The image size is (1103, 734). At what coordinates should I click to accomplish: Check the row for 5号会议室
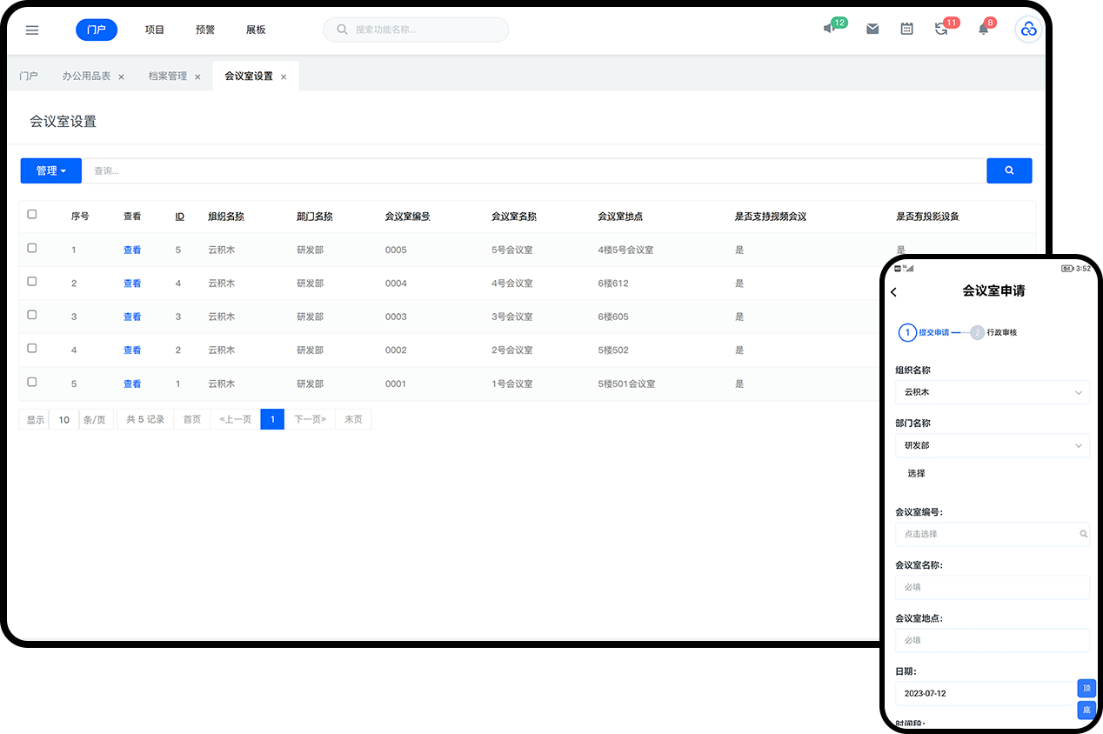(x=32, y=248)
